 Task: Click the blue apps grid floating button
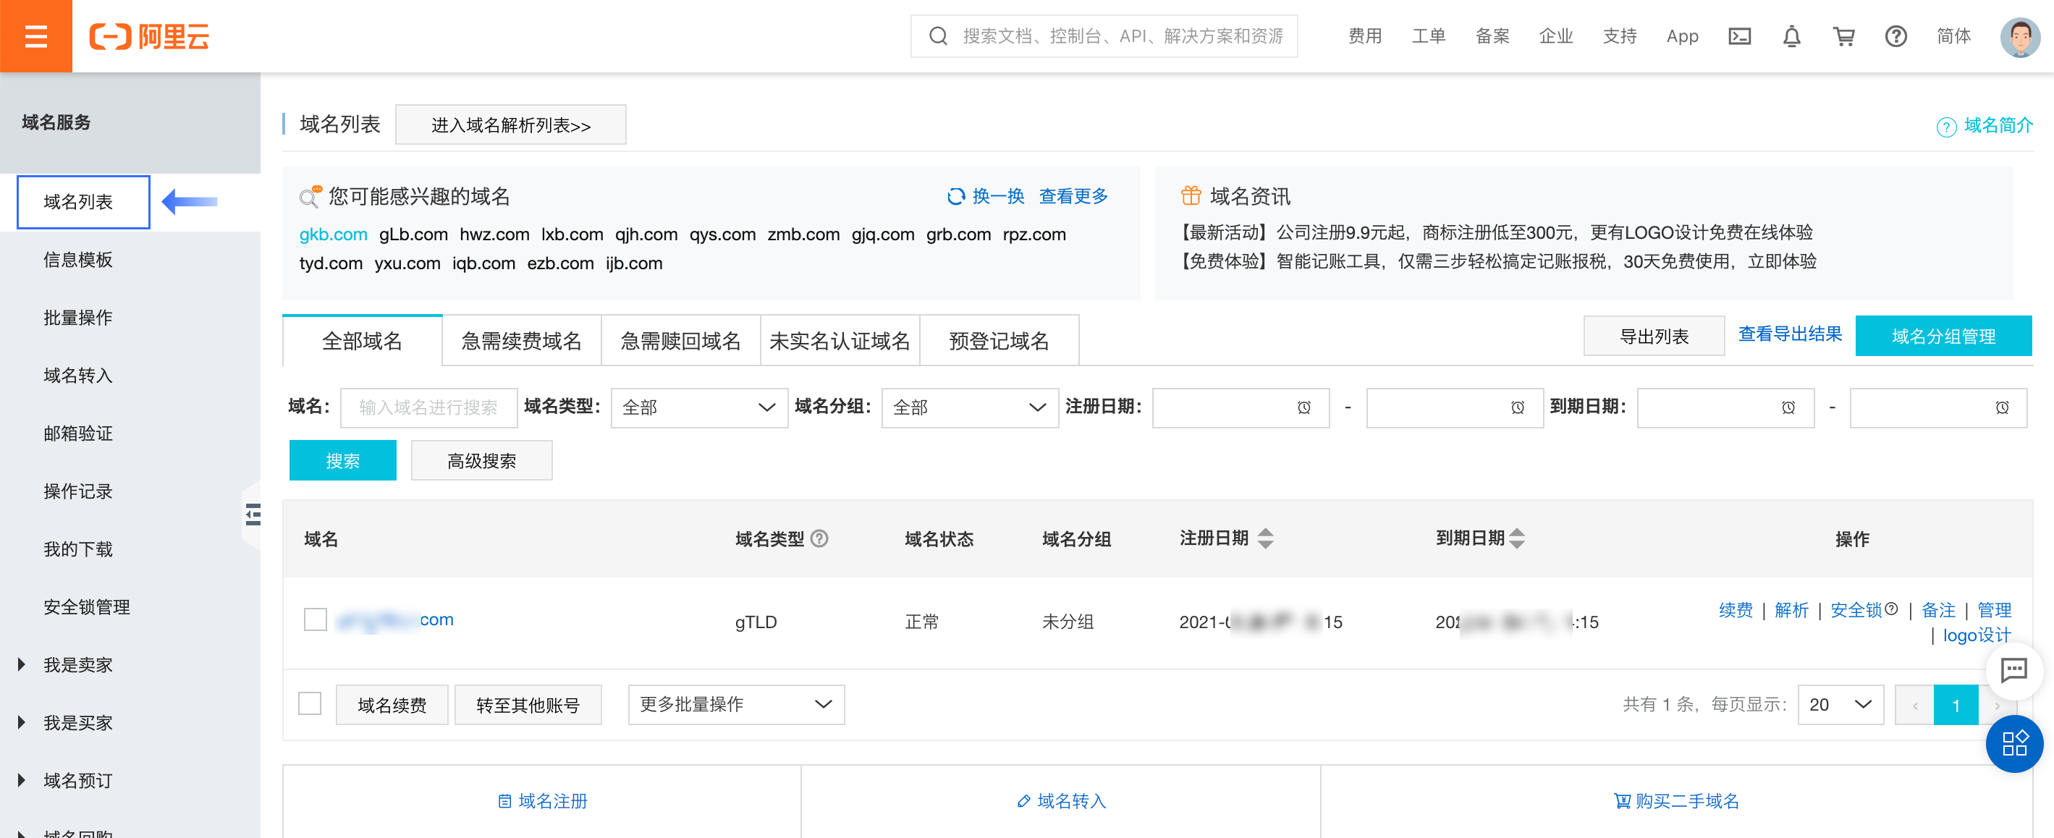pos(2013,743)
